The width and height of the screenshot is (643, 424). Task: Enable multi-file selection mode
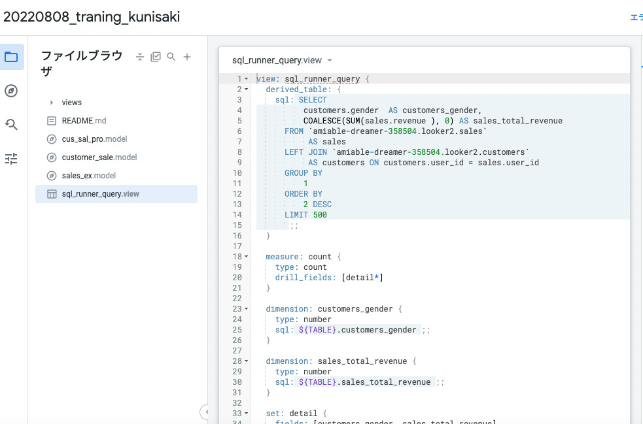156,56
